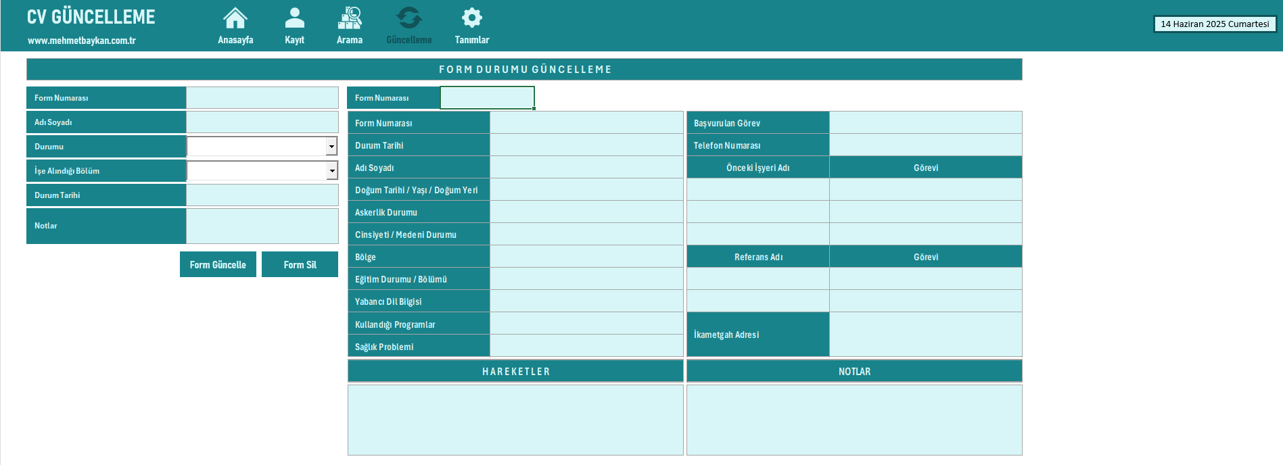Click the left Durum Tarihi input field
The width and height of the screenshot is (1283, 465).
click(262, 195)
